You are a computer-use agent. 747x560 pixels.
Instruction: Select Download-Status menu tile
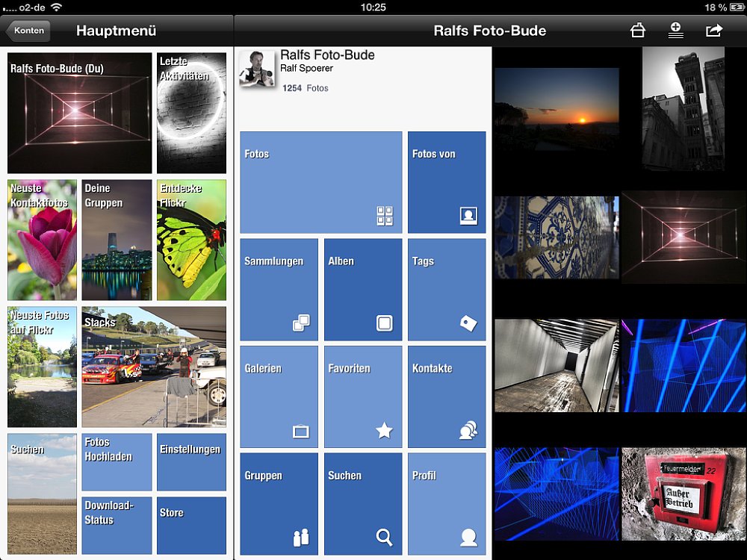(x=117, y=526)
